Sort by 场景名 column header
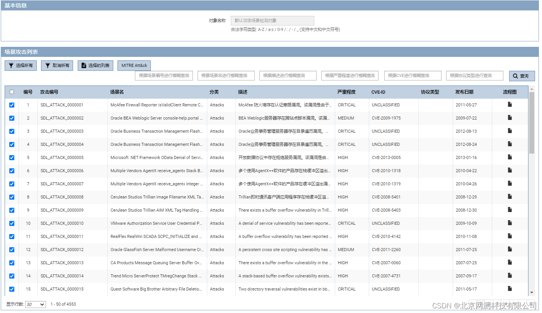This screenshot has width=542, height=313. point(117,92)
